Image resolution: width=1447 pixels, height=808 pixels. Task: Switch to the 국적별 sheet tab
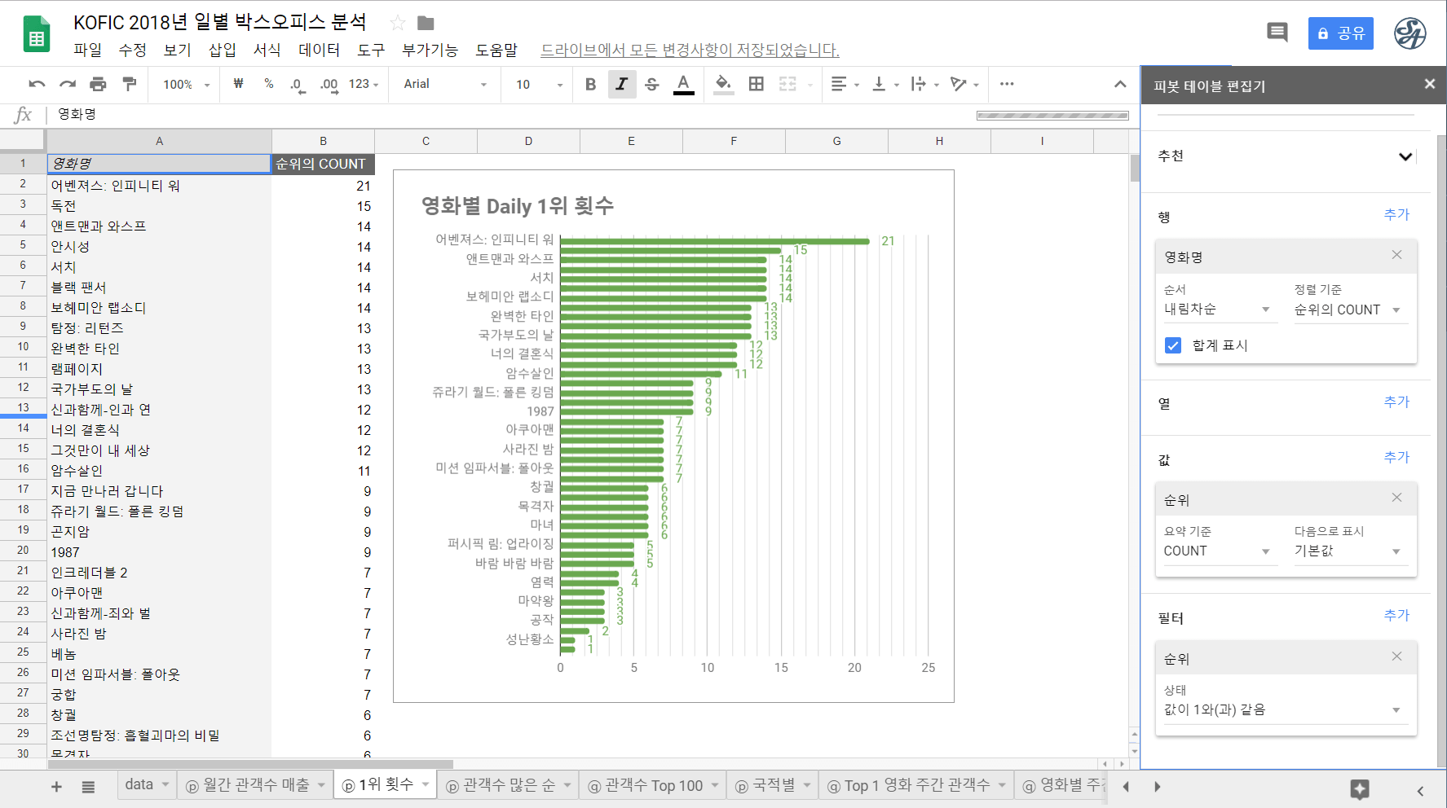[772, 785]
